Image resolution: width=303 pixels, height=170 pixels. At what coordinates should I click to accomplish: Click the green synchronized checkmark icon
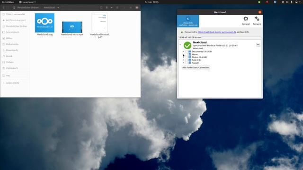pyautogui.click(x=187, y=45)
